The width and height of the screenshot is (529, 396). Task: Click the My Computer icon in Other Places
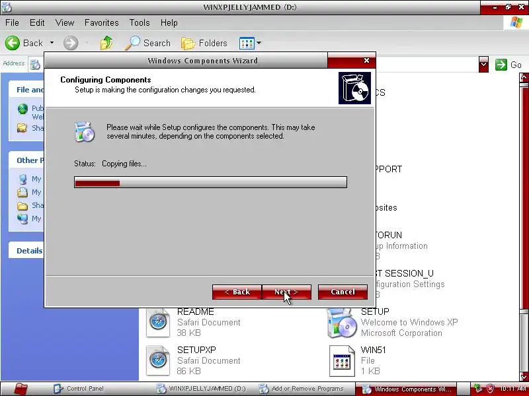coord(22,179)
